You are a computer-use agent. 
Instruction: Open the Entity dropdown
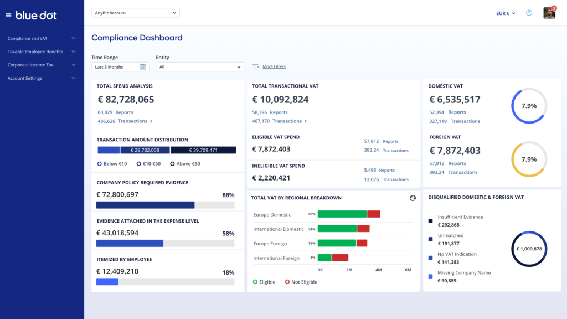coord(200,67)
